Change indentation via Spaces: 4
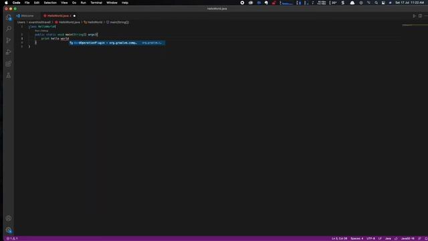 [356, 238]
